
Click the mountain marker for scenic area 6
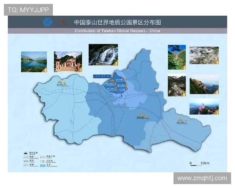coord(141,115)
